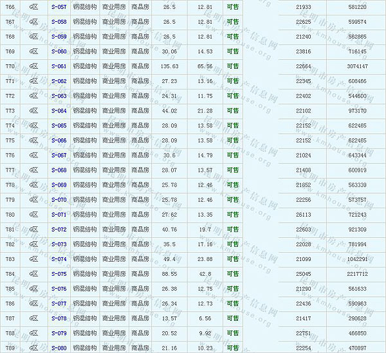Click the S-058 room number link
Viewport: 386px width, 353px height.
click(x=59, y=21)
